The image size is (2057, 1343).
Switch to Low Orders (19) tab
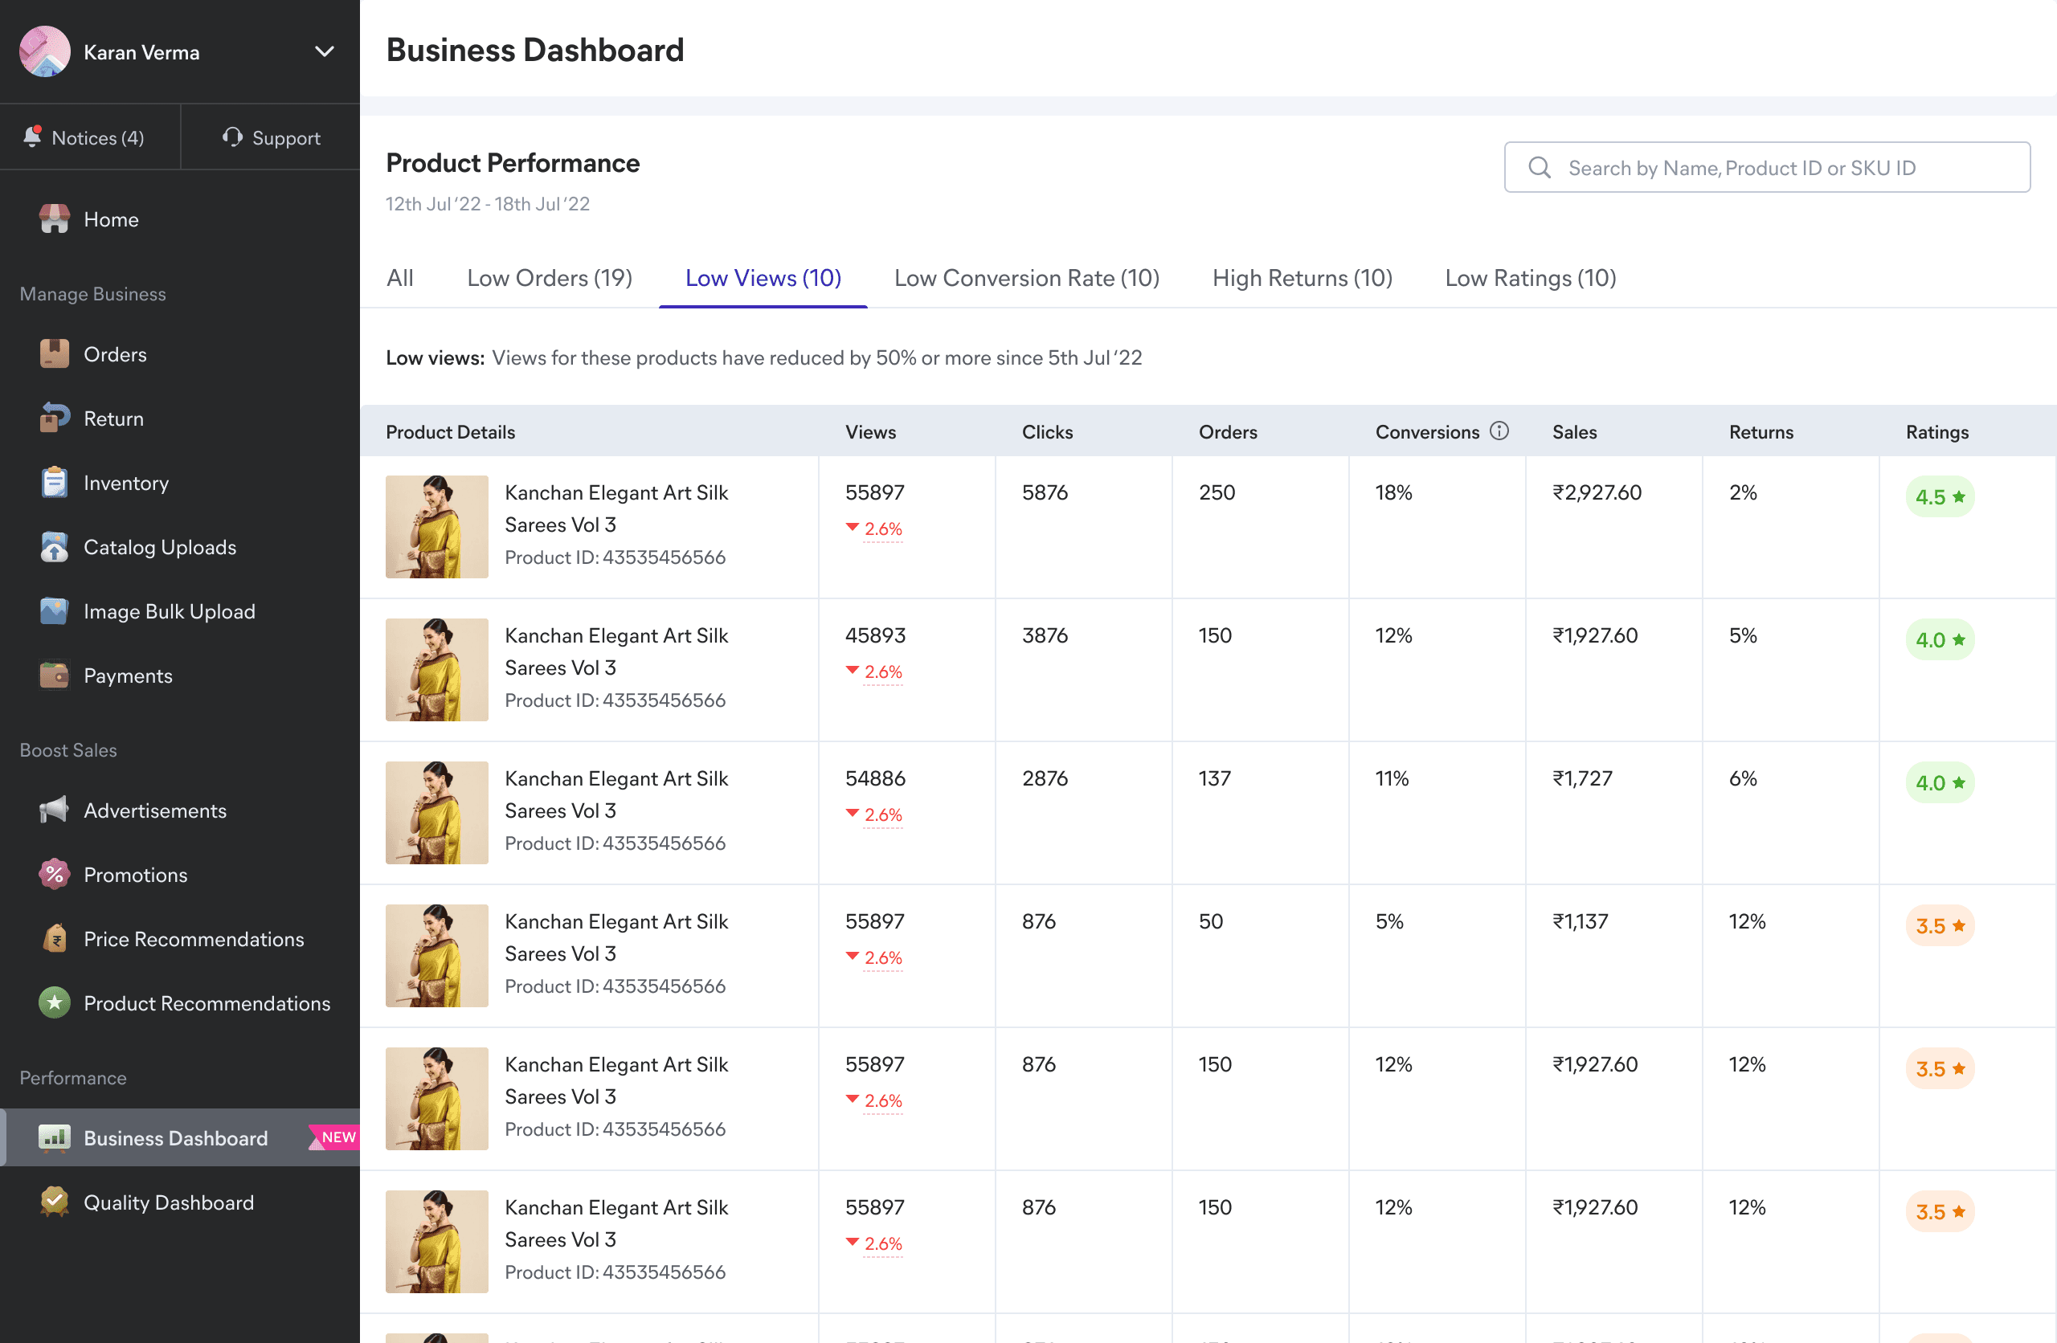point(550,278)
